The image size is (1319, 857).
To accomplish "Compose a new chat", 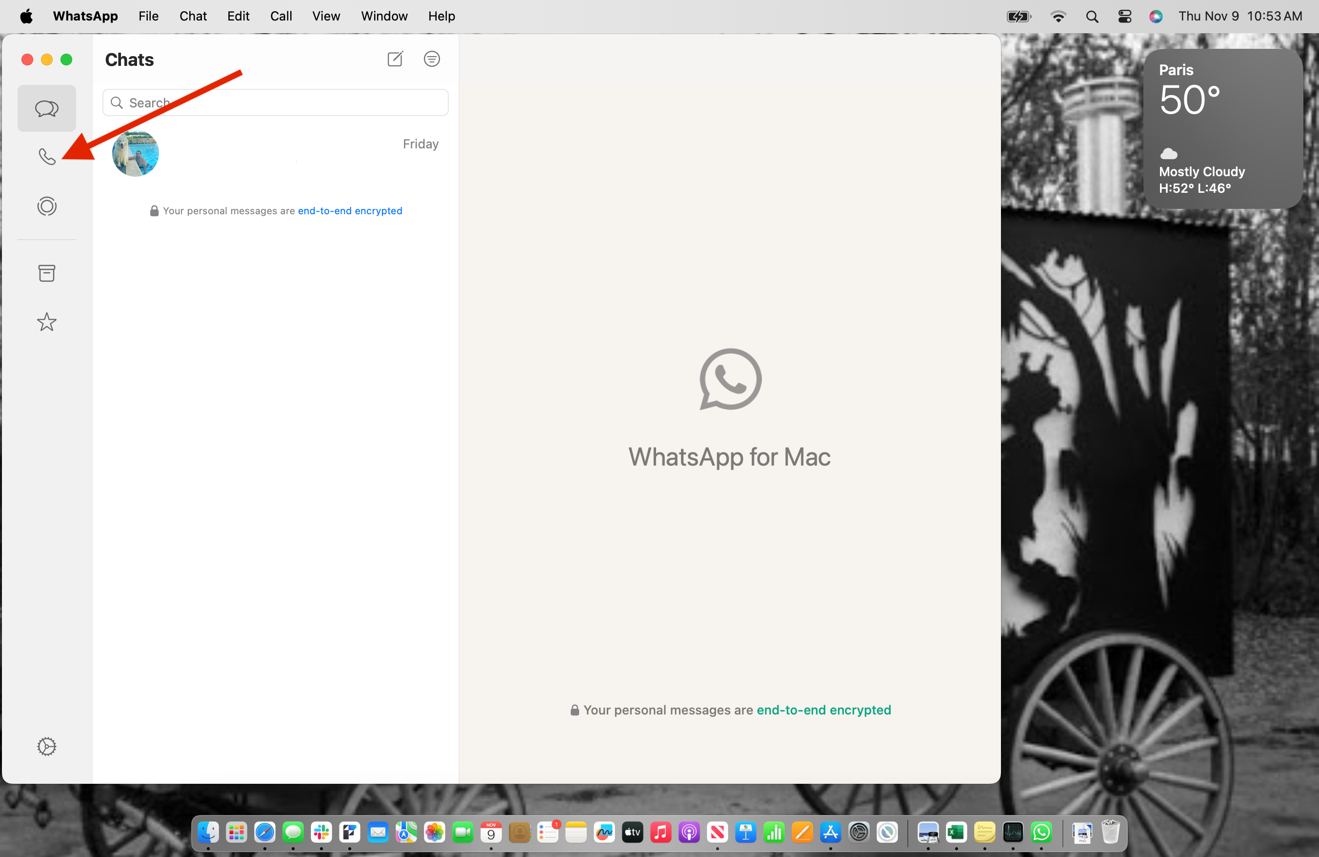I will point(395,59).
